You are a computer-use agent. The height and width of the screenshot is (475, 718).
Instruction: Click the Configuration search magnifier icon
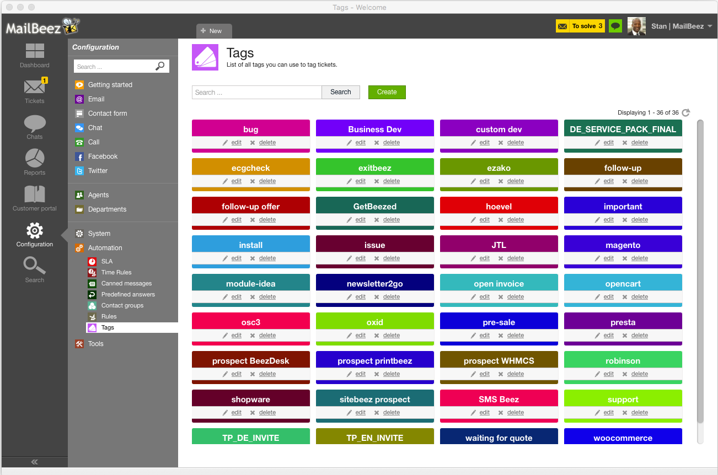pos(160,66)
